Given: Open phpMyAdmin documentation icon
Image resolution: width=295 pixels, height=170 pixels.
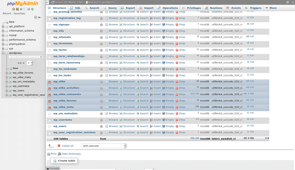Looking at the screenshot, I should (21, 9).
